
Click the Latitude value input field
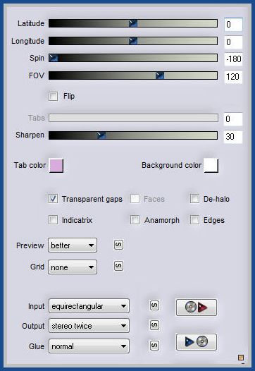pyautogui.click(x=233, y=25)
